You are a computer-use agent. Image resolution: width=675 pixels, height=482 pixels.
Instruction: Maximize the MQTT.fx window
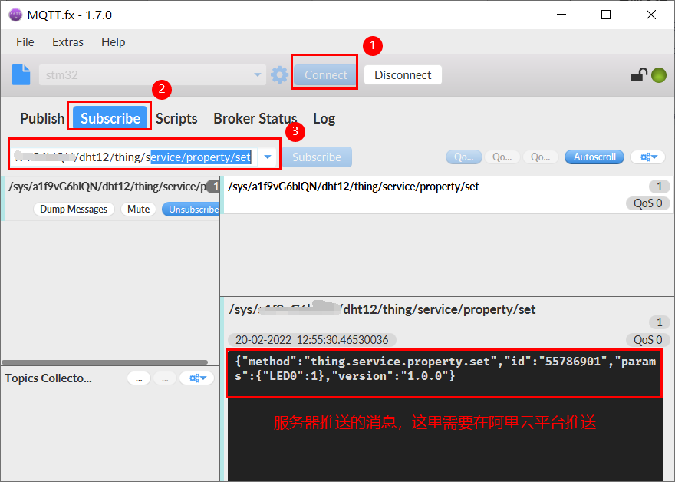(x=606, y=15)
